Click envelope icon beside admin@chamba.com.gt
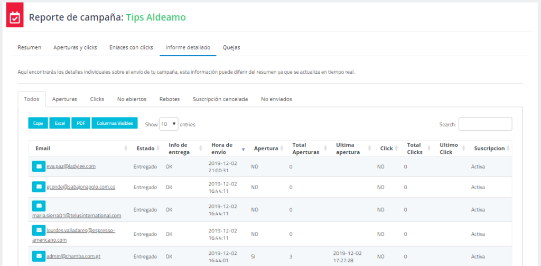The height and width of the screenshot is (266, 541). click(x=39, y=256)
